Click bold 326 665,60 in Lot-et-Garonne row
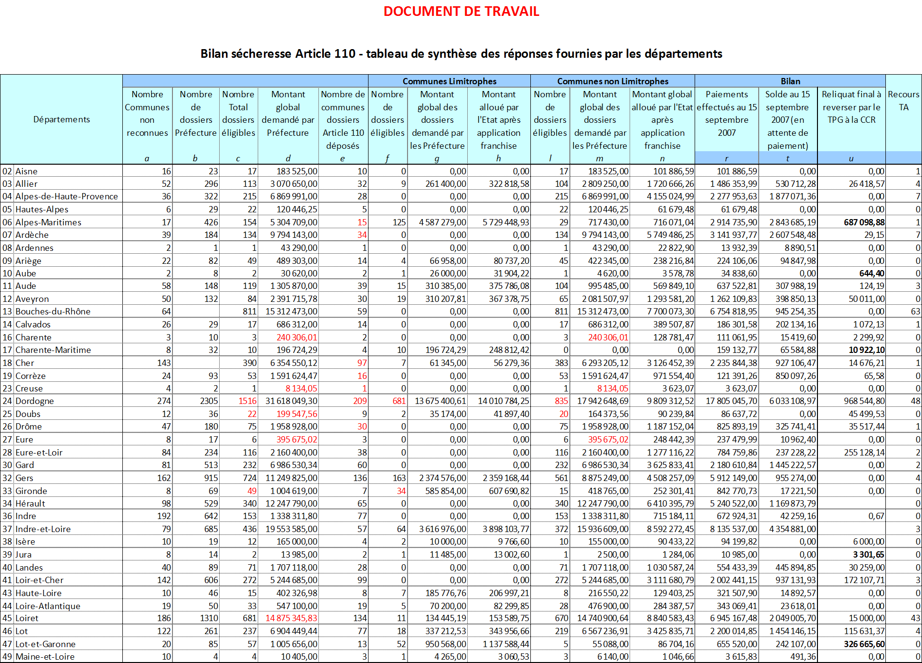The height and width of the screenshot is (663, 922). pos(864,644)
